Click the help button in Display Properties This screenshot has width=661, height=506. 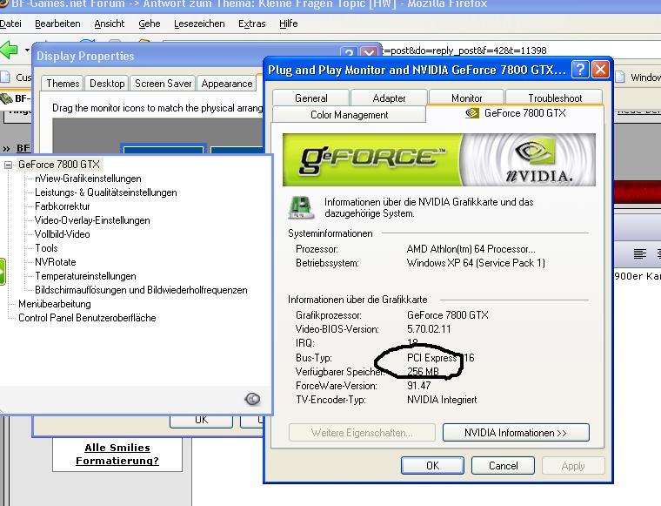click(349, 53)
